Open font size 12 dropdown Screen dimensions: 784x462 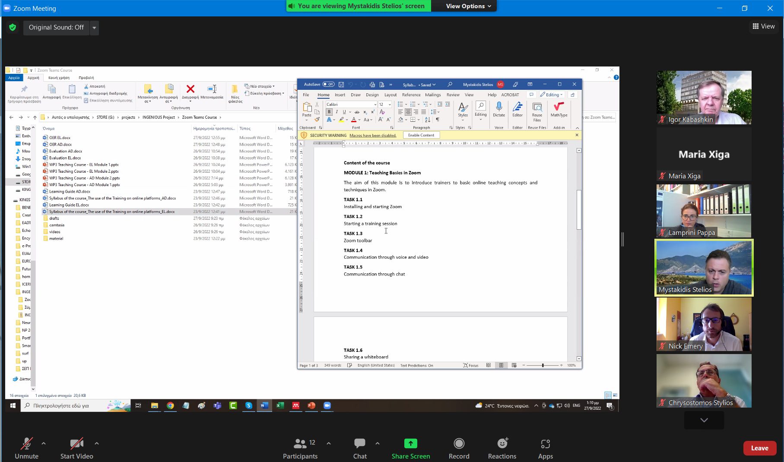(x=389, y=104)
